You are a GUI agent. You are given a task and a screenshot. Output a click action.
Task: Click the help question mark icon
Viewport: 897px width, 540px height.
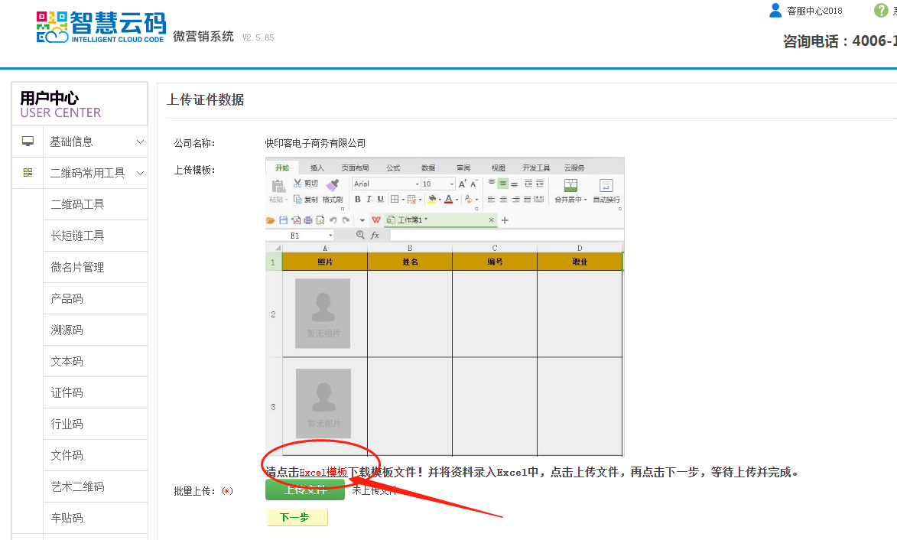point(881,11)
